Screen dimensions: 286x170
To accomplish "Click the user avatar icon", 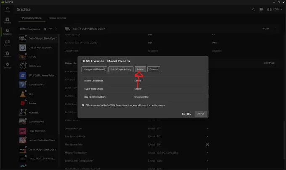I will pyautogui.click(x=270, y=9).
